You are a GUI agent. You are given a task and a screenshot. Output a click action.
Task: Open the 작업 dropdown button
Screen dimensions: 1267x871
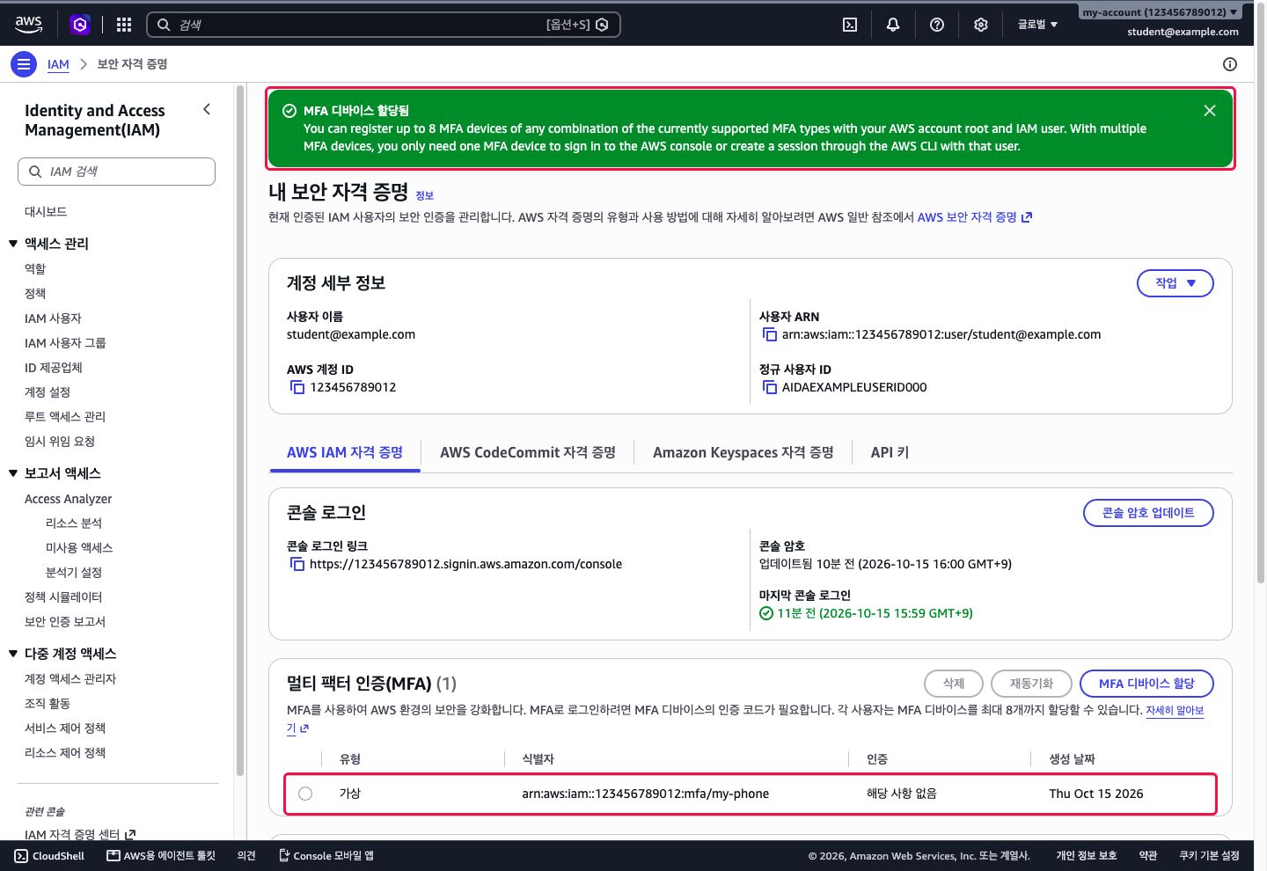click(1175, 283)
